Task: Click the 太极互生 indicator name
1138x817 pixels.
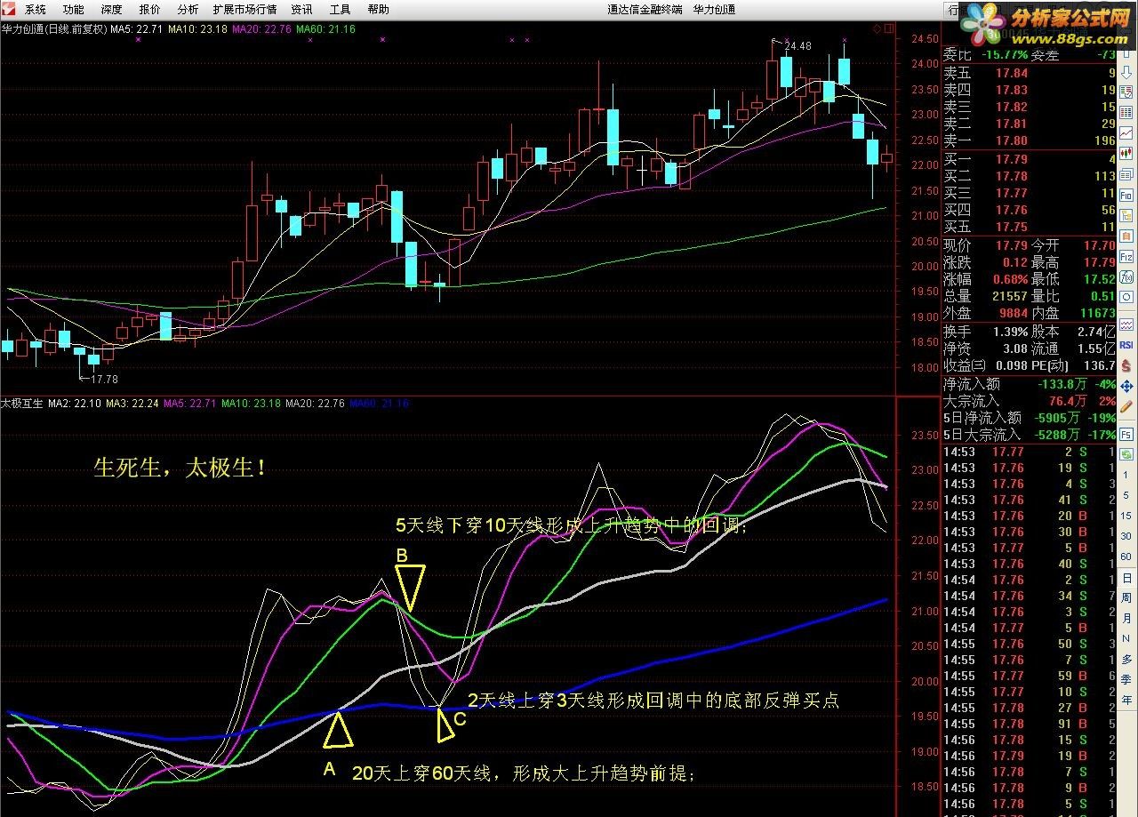Action: point(22,404)
